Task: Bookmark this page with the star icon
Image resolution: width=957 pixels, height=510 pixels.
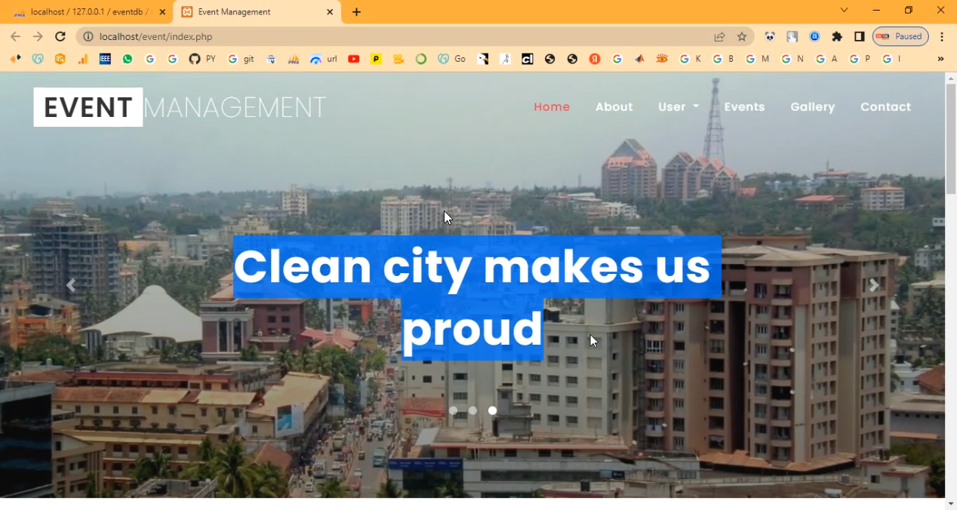Action: (x=742, y=36)
